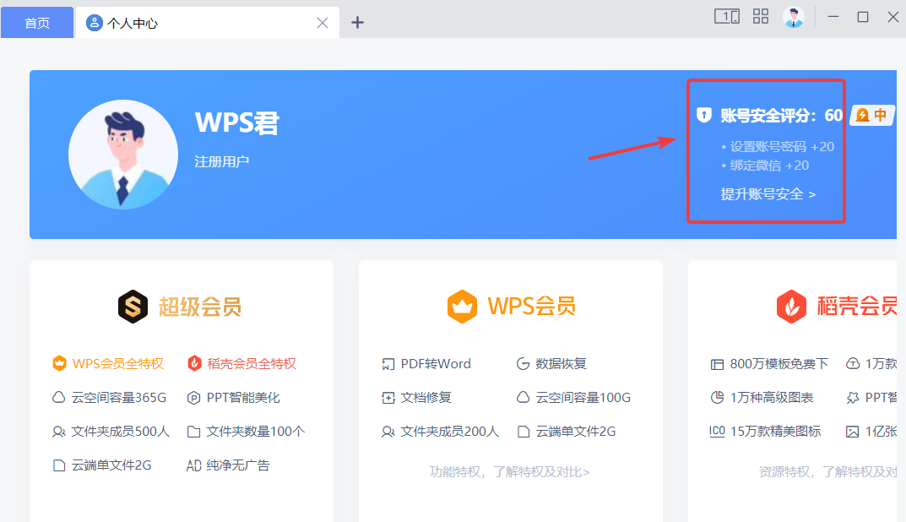Click the 15万款精美图标 text
This screenshot has width=906, height=522.
point(775,432)
